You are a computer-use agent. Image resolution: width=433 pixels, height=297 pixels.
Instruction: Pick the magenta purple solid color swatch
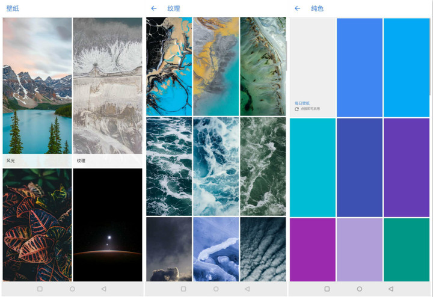(312, 249)
